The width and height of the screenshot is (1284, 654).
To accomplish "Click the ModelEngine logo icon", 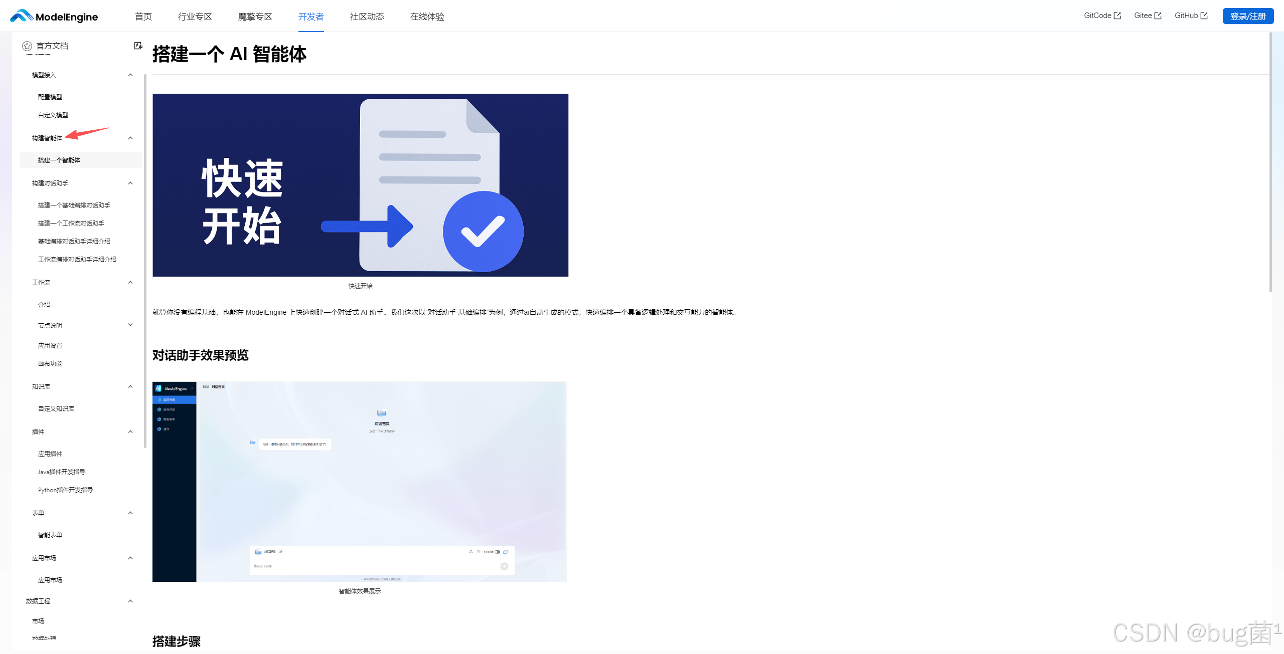I will point(21,16).
